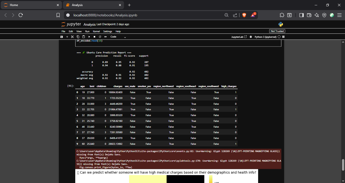Paste cell from clipboard icon

click(83, 37)
